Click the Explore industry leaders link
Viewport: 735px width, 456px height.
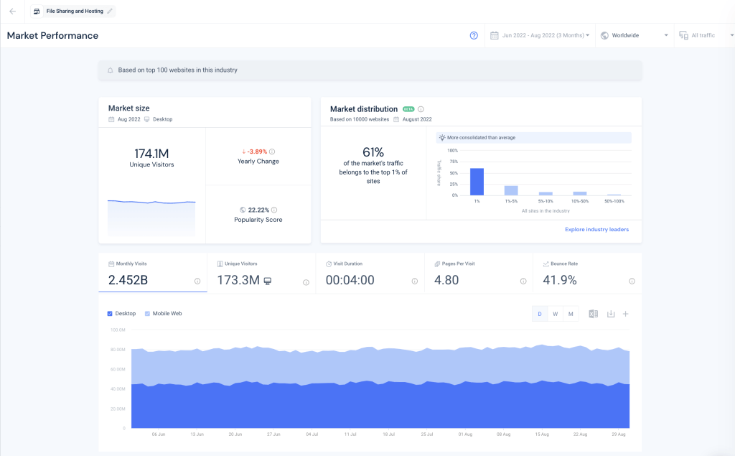pos(596,229)
